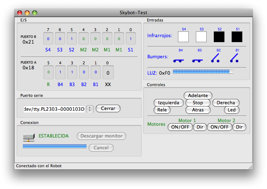
Task: Click the S2 black infrared sensor box
Action: pyautogui.click(x=219, y=37)
